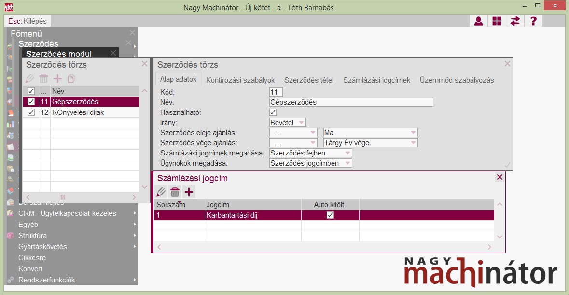Sort by the Sorszám column header
The height and width of the screenshot is (295, 569).
click(179, 205)
